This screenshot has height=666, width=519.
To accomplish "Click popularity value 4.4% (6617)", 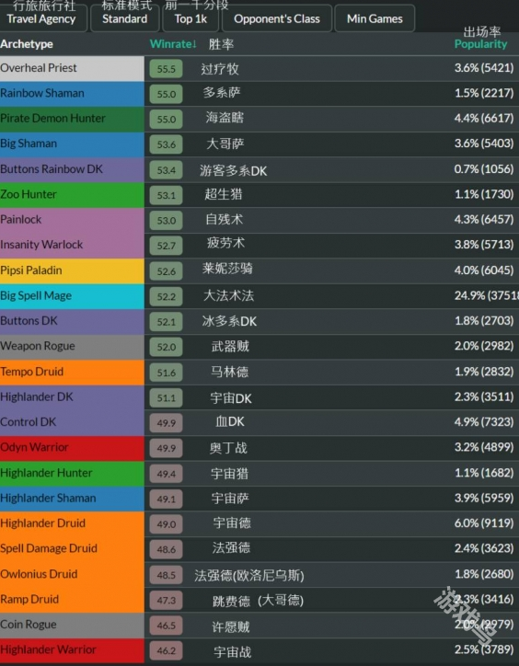I will tap(484, 118).
